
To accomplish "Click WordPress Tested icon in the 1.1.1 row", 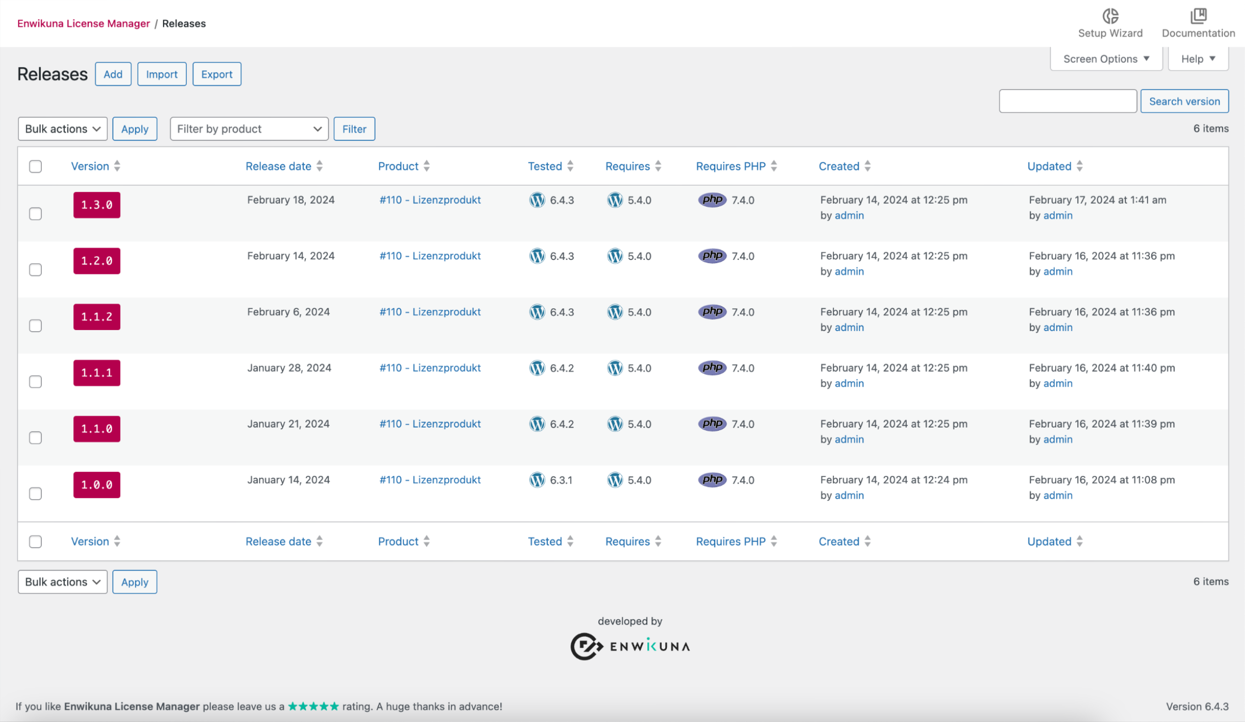I will pyautogui.click(x=537, y=368).
